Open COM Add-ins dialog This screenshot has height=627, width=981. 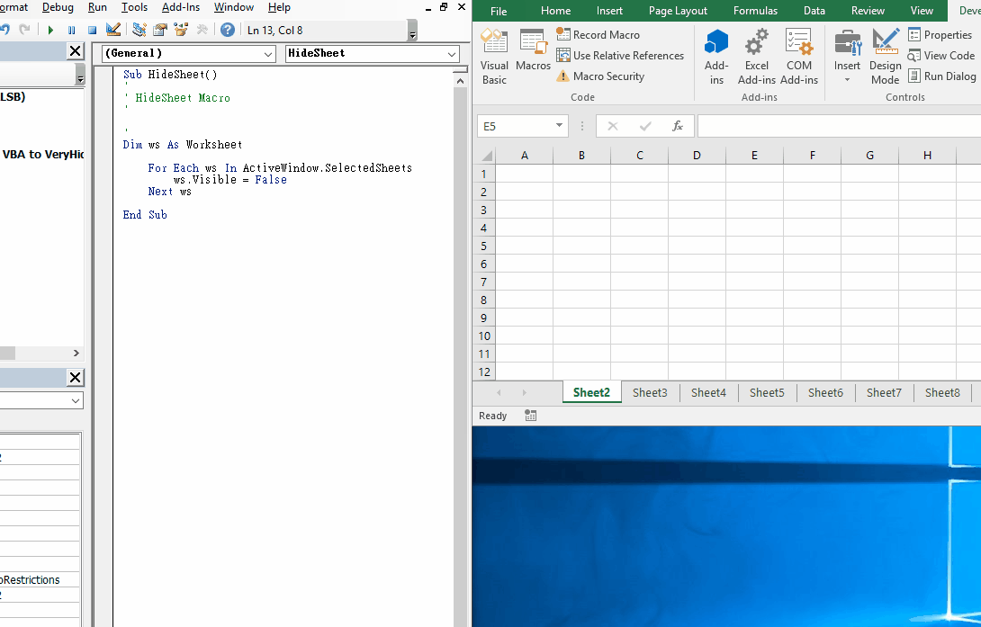tap(799, 57)
